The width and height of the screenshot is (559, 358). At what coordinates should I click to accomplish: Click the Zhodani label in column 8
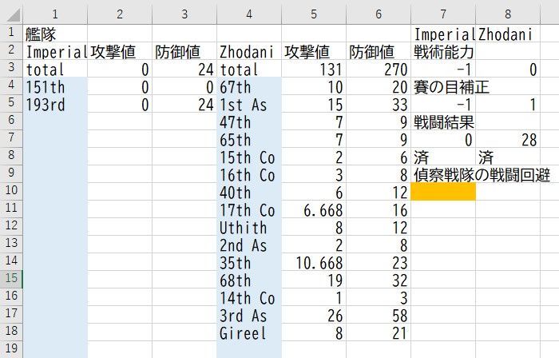[x=508, y=34]
